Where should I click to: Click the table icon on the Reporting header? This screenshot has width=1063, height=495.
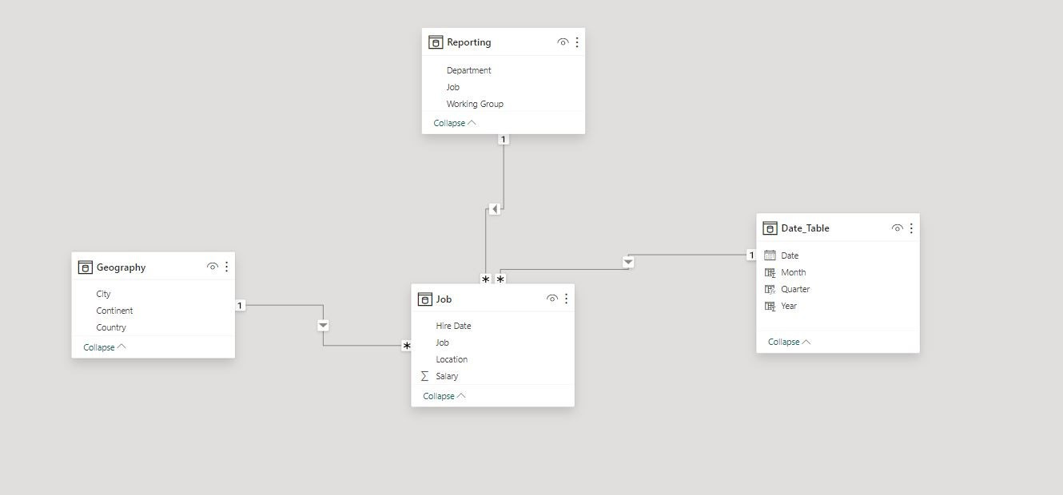[436, 42]
